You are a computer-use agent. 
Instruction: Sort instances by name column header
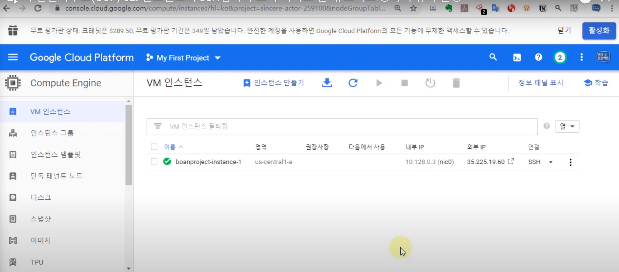(173, 147)
